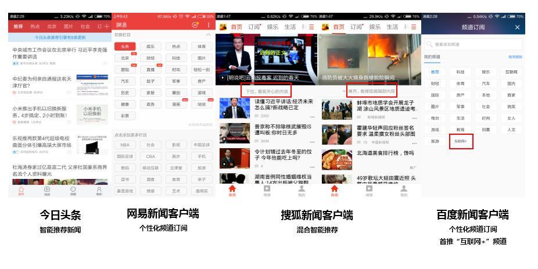Screen dimensions: 538x269
Task: Toggle the 轻松一刻 channel chip
Action: pos(202,69)
